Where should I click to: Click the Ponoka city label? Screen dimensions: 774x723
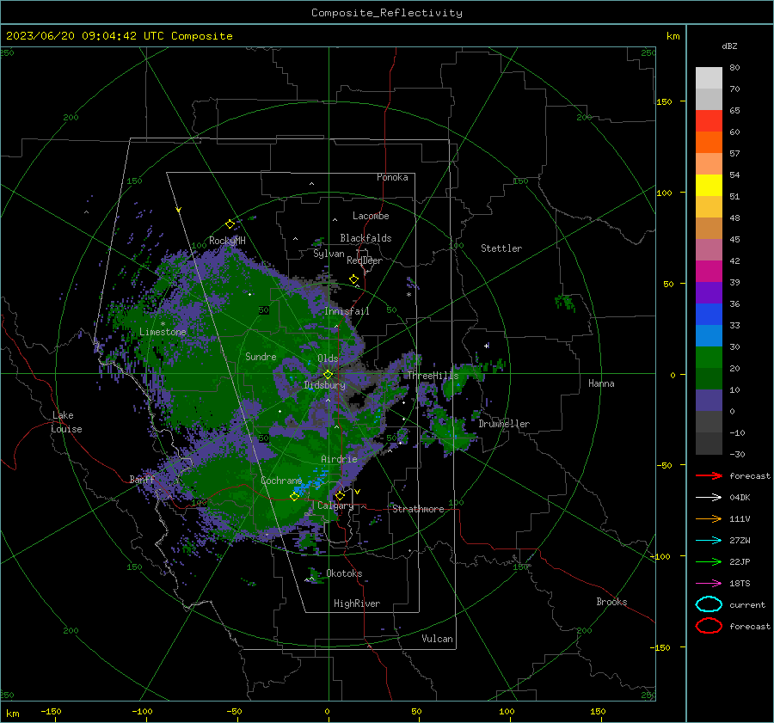(392, 177)
